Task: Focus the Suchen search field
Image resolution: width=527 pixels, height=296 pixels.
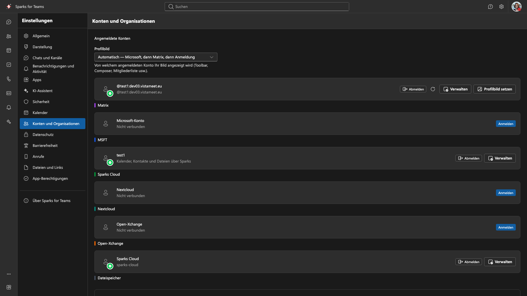Action: coord(257,7)
